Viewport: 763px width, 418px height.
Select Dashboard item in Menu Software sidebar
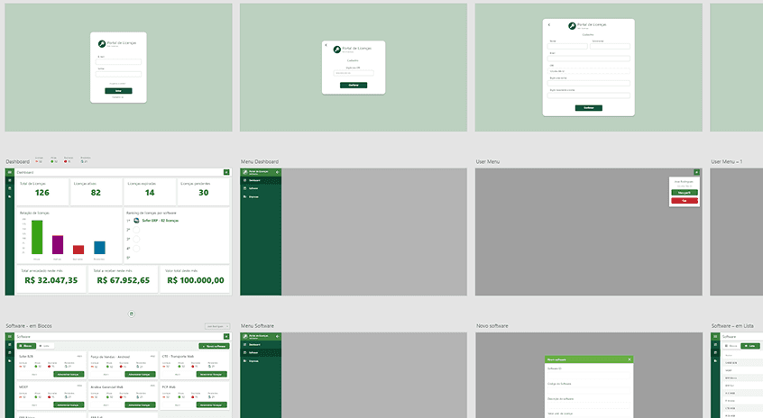(x=255, y=345)
